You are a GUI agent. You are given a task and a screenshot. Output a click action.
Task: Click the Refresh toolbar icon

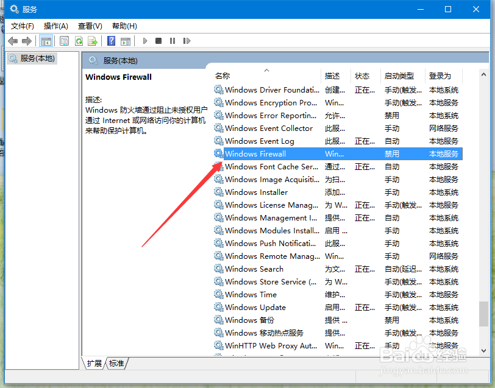coord(79,41)
